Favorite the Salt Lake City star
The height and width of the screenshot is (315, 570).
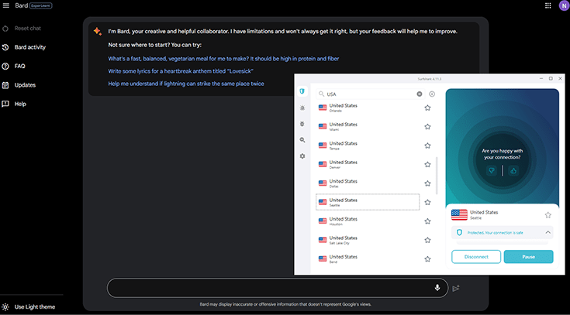click(427, 240)
